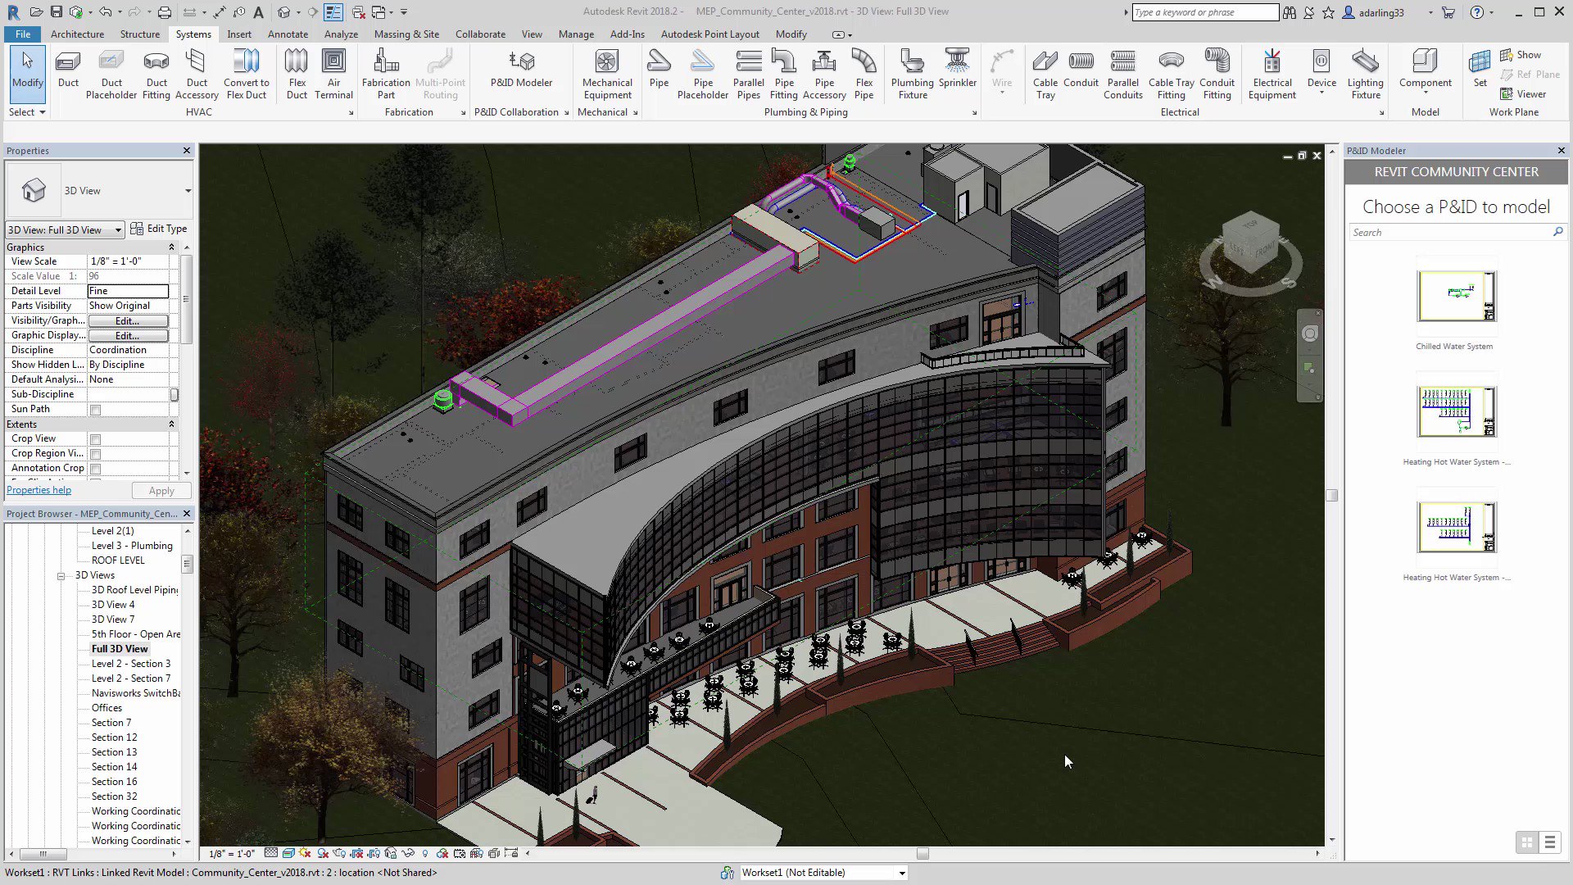Open the view type selector dropdown
The width and height of the screenshot is (1573, 885).
[117, 229]
